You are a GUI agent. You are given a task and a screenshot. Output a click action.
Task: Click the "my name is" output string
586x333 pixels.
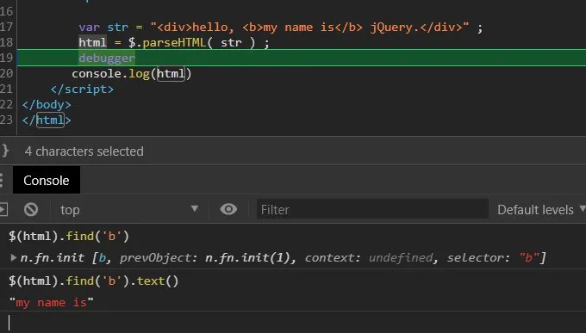[51, 302]
